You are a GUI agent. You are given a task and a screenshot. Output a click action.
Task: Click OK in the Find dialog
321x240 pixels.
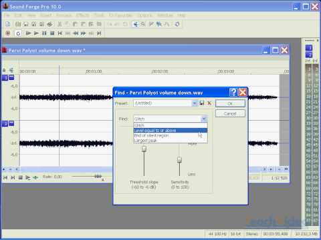click(230, 103)
